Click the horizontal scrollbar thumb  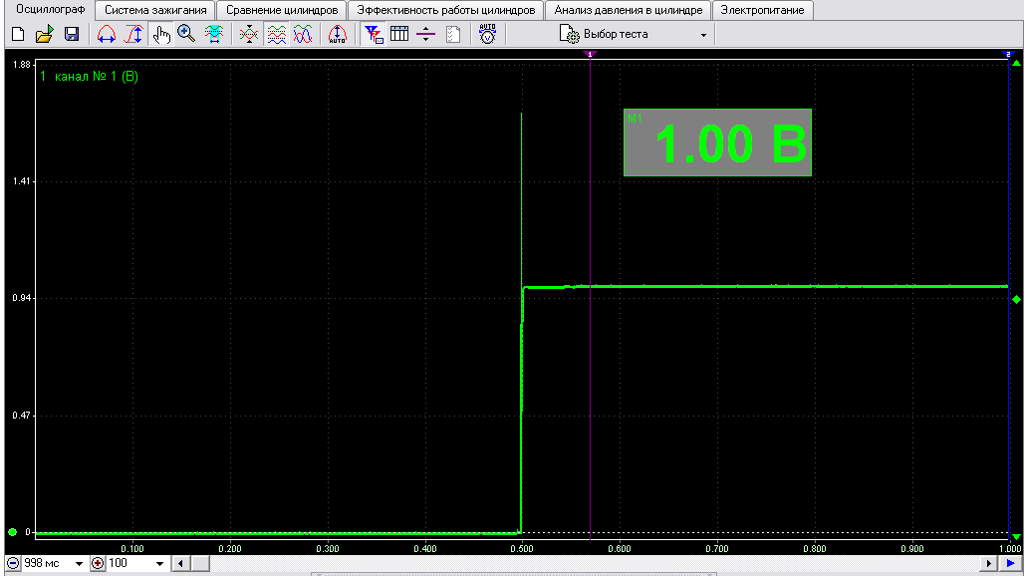point(200,563)
